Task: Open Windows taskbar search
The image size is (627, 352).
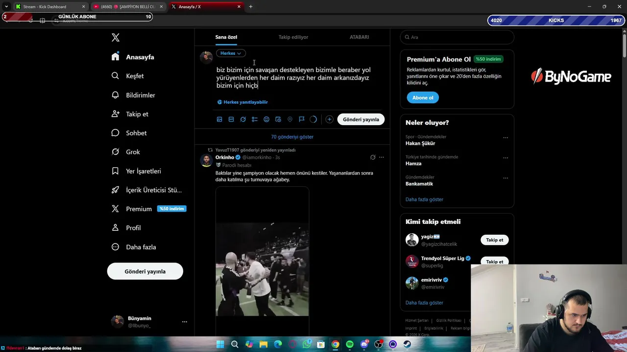Action: (x=235, y=344)
